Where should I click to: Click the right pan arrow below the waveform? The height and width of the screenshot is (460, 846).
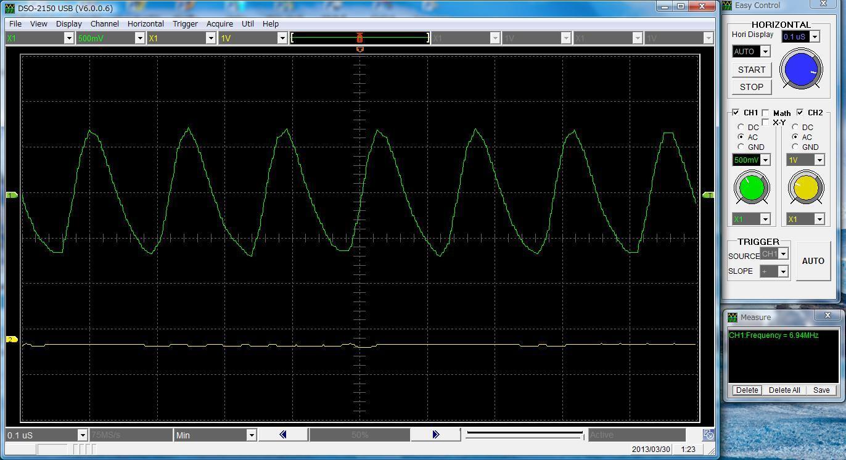click(436, 434)
